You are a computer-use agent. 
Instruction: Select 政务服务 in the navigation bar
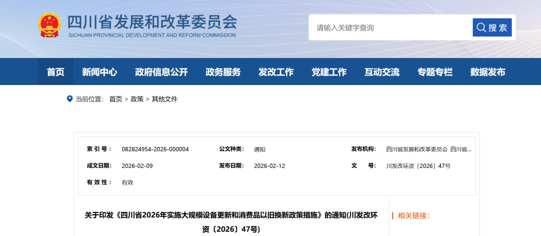(223, 72)
